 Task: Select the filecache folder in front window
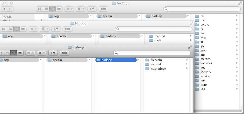(x=167, y=60)
